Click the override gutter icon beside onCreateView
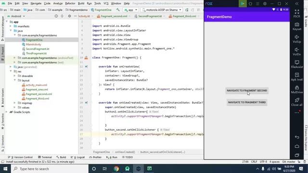 coord(86,66)
